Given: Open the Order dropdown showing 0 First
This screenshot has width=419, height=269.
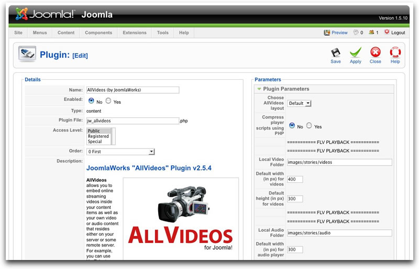Looking at the screenshot, I should click(120, 152).
